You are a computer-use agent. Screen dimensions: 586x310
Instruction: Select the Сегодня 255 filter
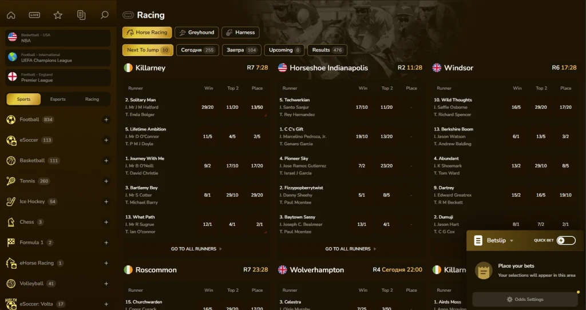[x=197, y=50]
